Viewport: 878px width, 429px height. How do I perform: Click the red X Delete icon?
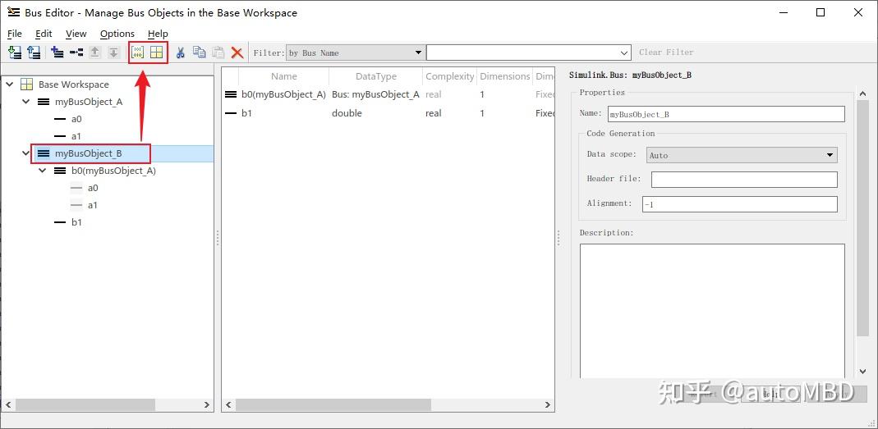pyautogui.click(x=237, y=52)
